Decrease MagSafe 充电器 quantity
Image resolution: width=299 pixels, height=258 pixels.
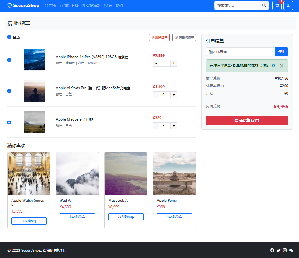(x=156, y=125)
